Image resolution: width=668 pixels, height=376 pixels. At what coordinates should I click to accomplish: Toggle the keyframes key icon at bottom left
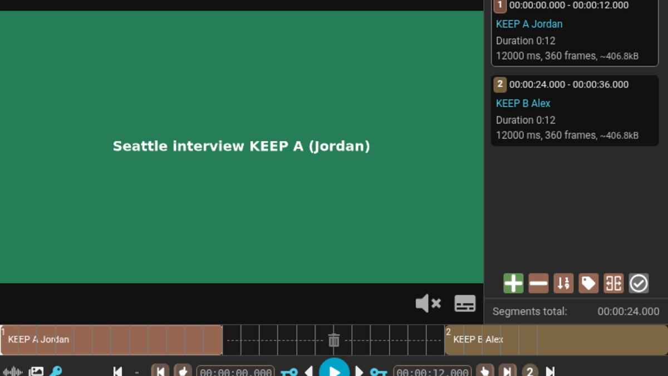(x=56, y=372)
